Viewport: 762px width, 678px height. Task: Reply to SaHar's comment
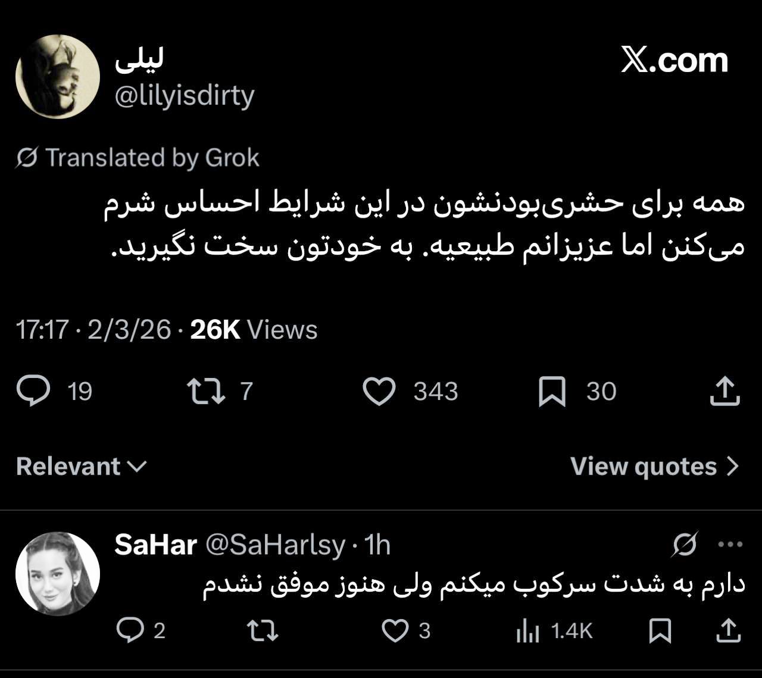point(129,630)
